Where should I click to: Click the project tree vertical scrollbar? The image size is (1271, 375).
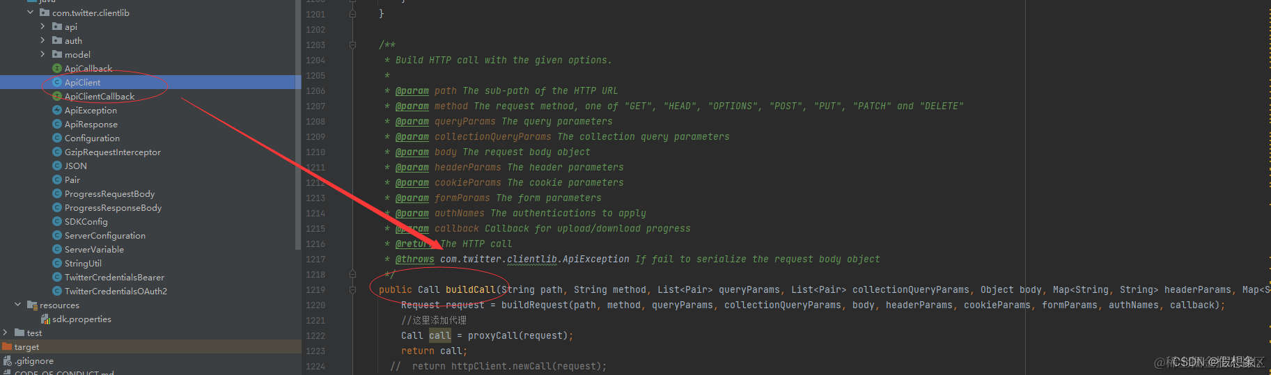point(298,125)
